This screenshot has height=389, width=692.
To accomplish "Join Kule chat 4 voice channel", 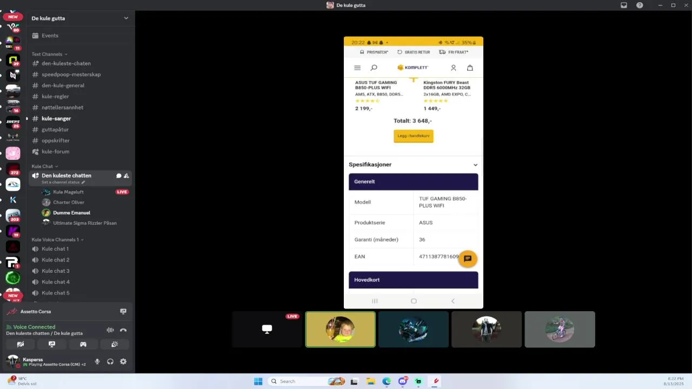I will 80,282.
